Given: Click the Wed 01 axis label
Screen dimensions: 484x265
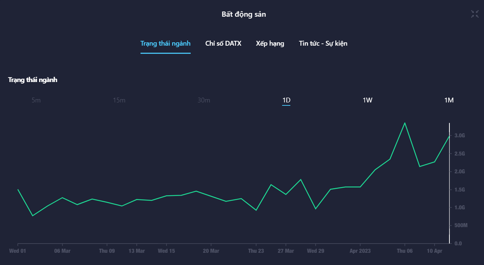Looking at the screenshot, I should point(17,251).
